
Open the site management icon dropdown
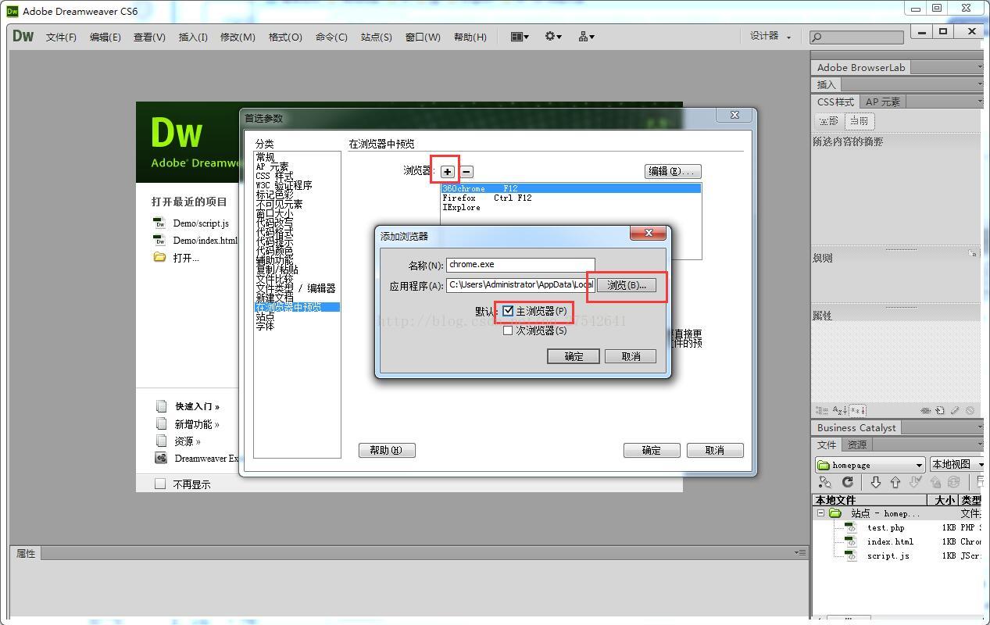[586, 37]
